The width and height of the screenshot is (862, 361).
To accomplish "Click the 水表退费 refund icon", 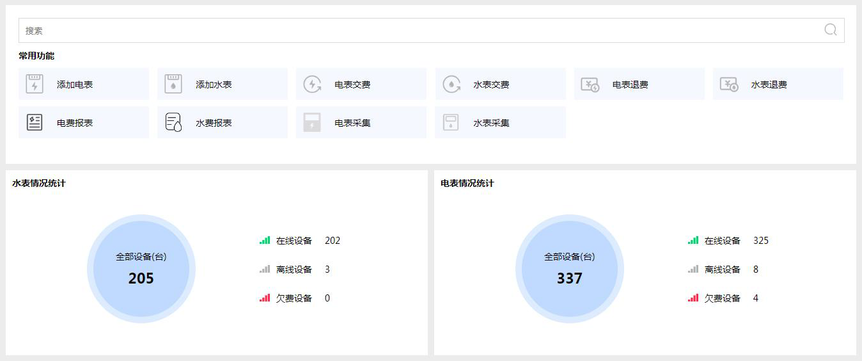I will pyautogui.click(x=729, y=84).
